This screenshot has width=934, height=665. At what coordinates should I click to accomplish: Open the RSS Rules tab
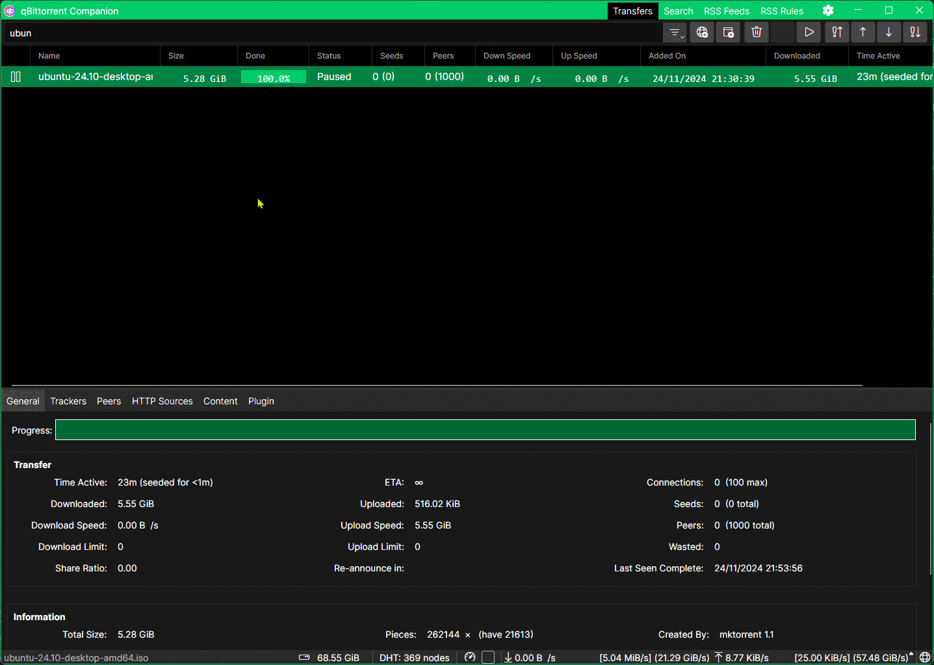click(x=782, y=11)
